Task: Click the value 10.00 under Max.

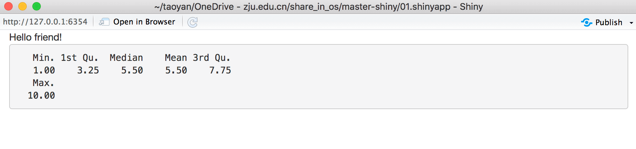Action: [42, 95]
